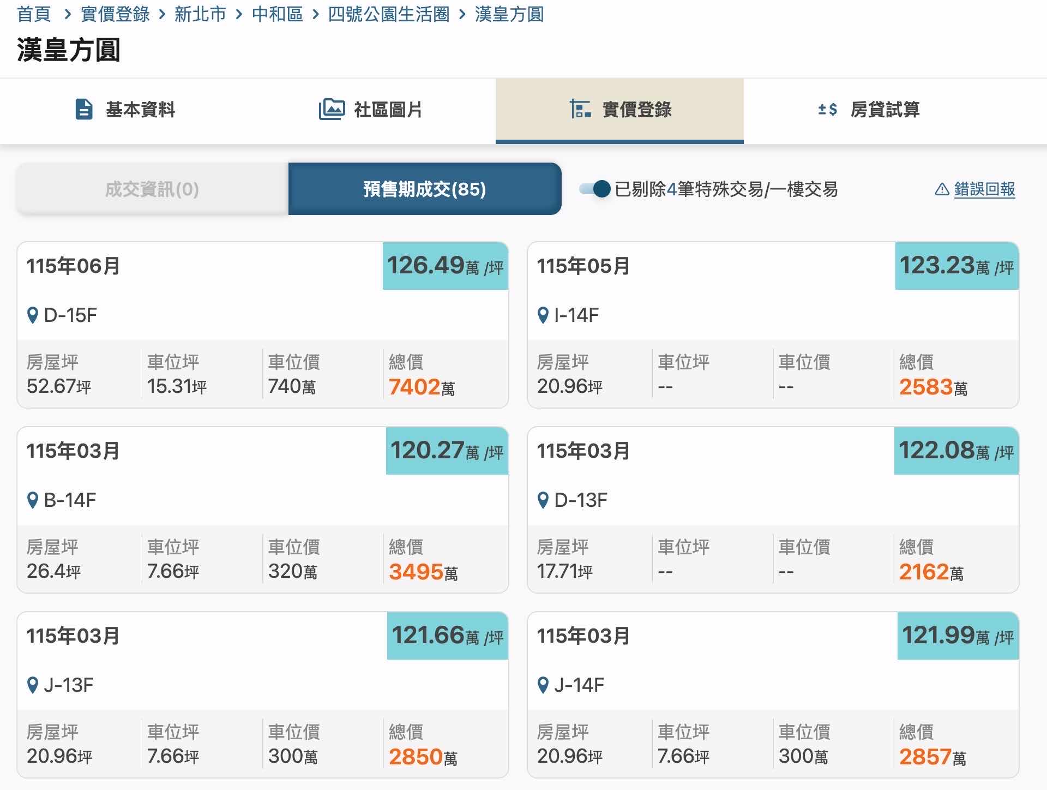Click the 實價登錄 chart icon
This screenshot has height=790, width=1047.
click(580, 109)
